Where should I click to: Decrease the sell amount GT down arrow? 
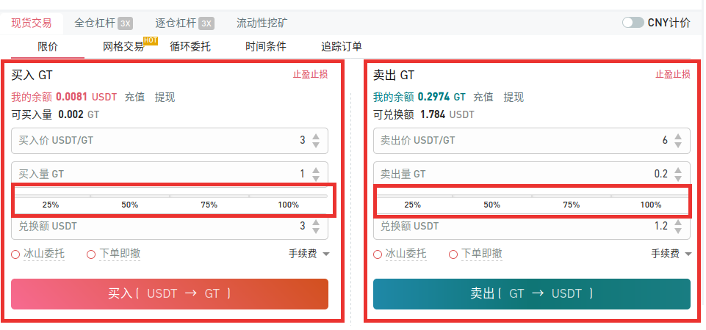click(677, 178)
